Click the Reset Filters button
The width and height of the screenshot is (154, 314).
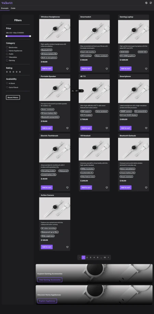tap(13, 98)
